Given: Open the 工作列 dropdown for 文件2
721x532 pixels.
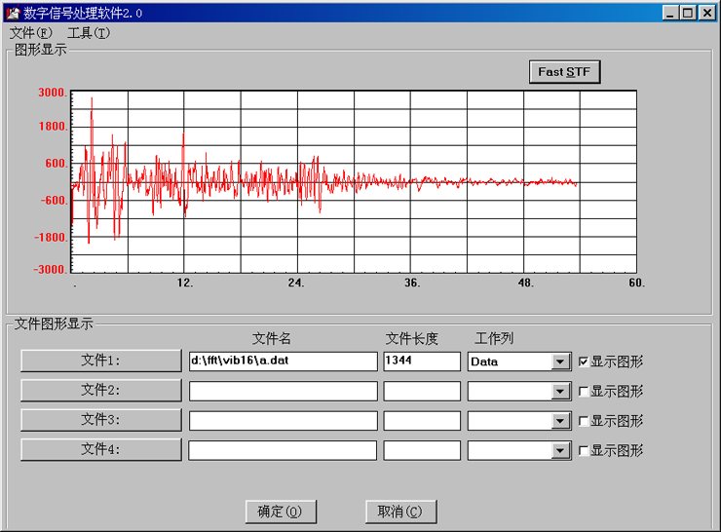Looking at the screenshot, I should (x=560, y=392).
